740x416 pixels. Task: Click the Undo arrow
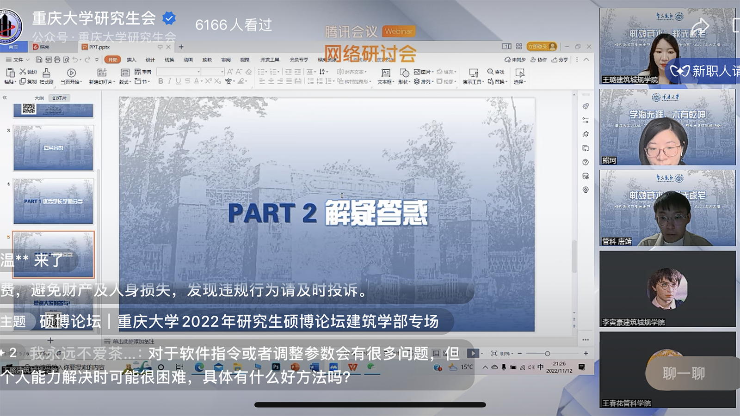pyautogui.click(x=76, y=60)
